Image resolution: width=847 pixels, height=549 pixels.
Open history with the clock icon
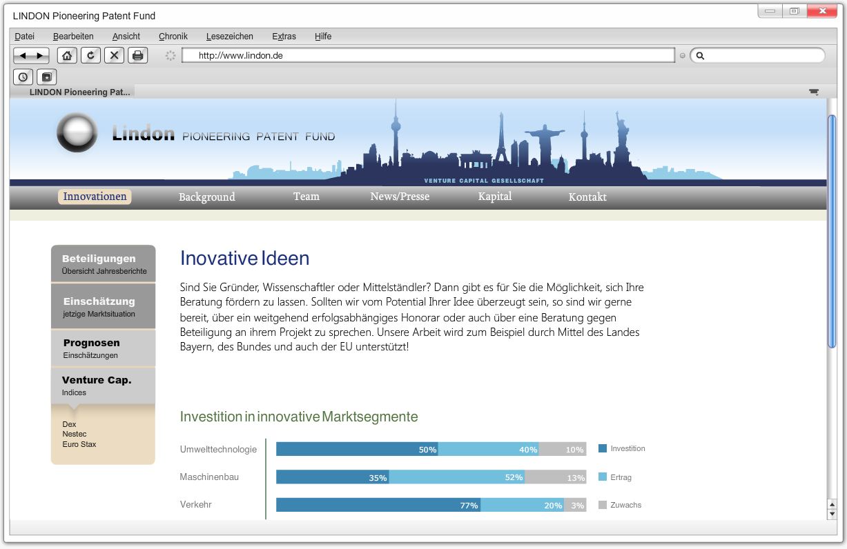click(23, 77)
